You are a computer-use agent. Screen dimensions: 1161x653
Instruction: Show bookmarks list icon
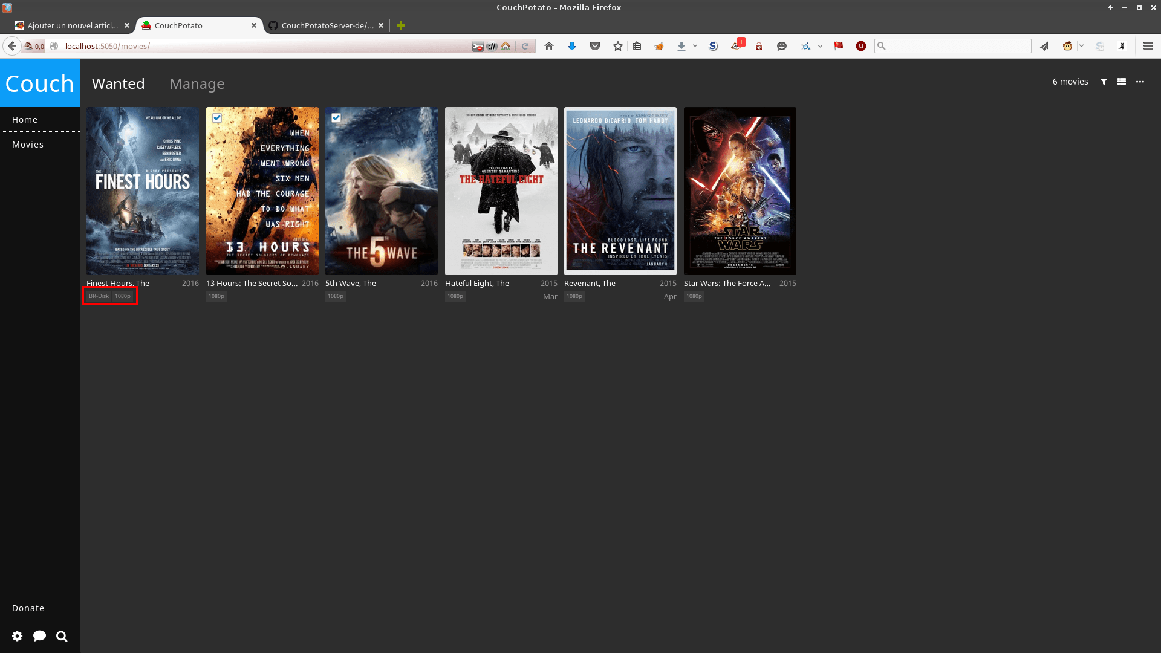pos(637,46)
